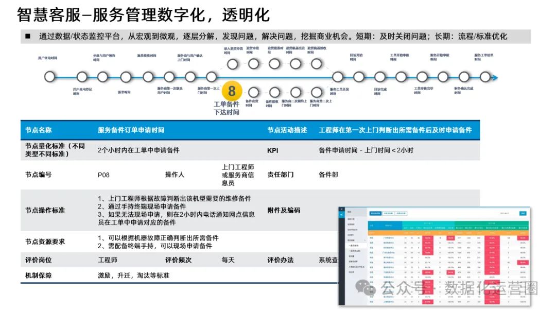Select the node for 派单时间
556x310 pixels.
(x=126, y=77)
